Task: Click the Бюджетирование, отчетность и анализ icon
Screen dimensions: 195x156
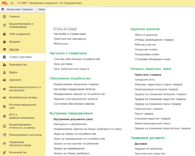Action: tap(4, 126)
